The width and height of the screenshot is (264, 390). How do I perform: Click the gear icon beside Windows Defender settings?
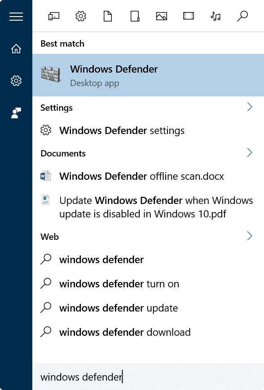click(x=46, y=130)
